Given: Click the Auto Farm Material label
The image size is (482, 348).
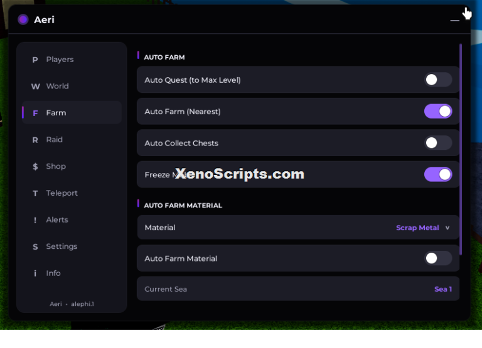Looking at the screenshot, I should tap(181, 258).
